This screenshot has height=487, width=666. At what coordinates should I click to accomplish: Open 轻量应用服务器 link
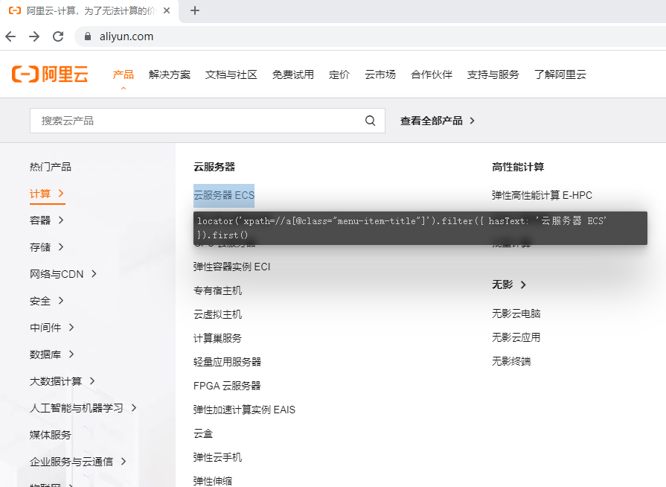coord(227,362)
